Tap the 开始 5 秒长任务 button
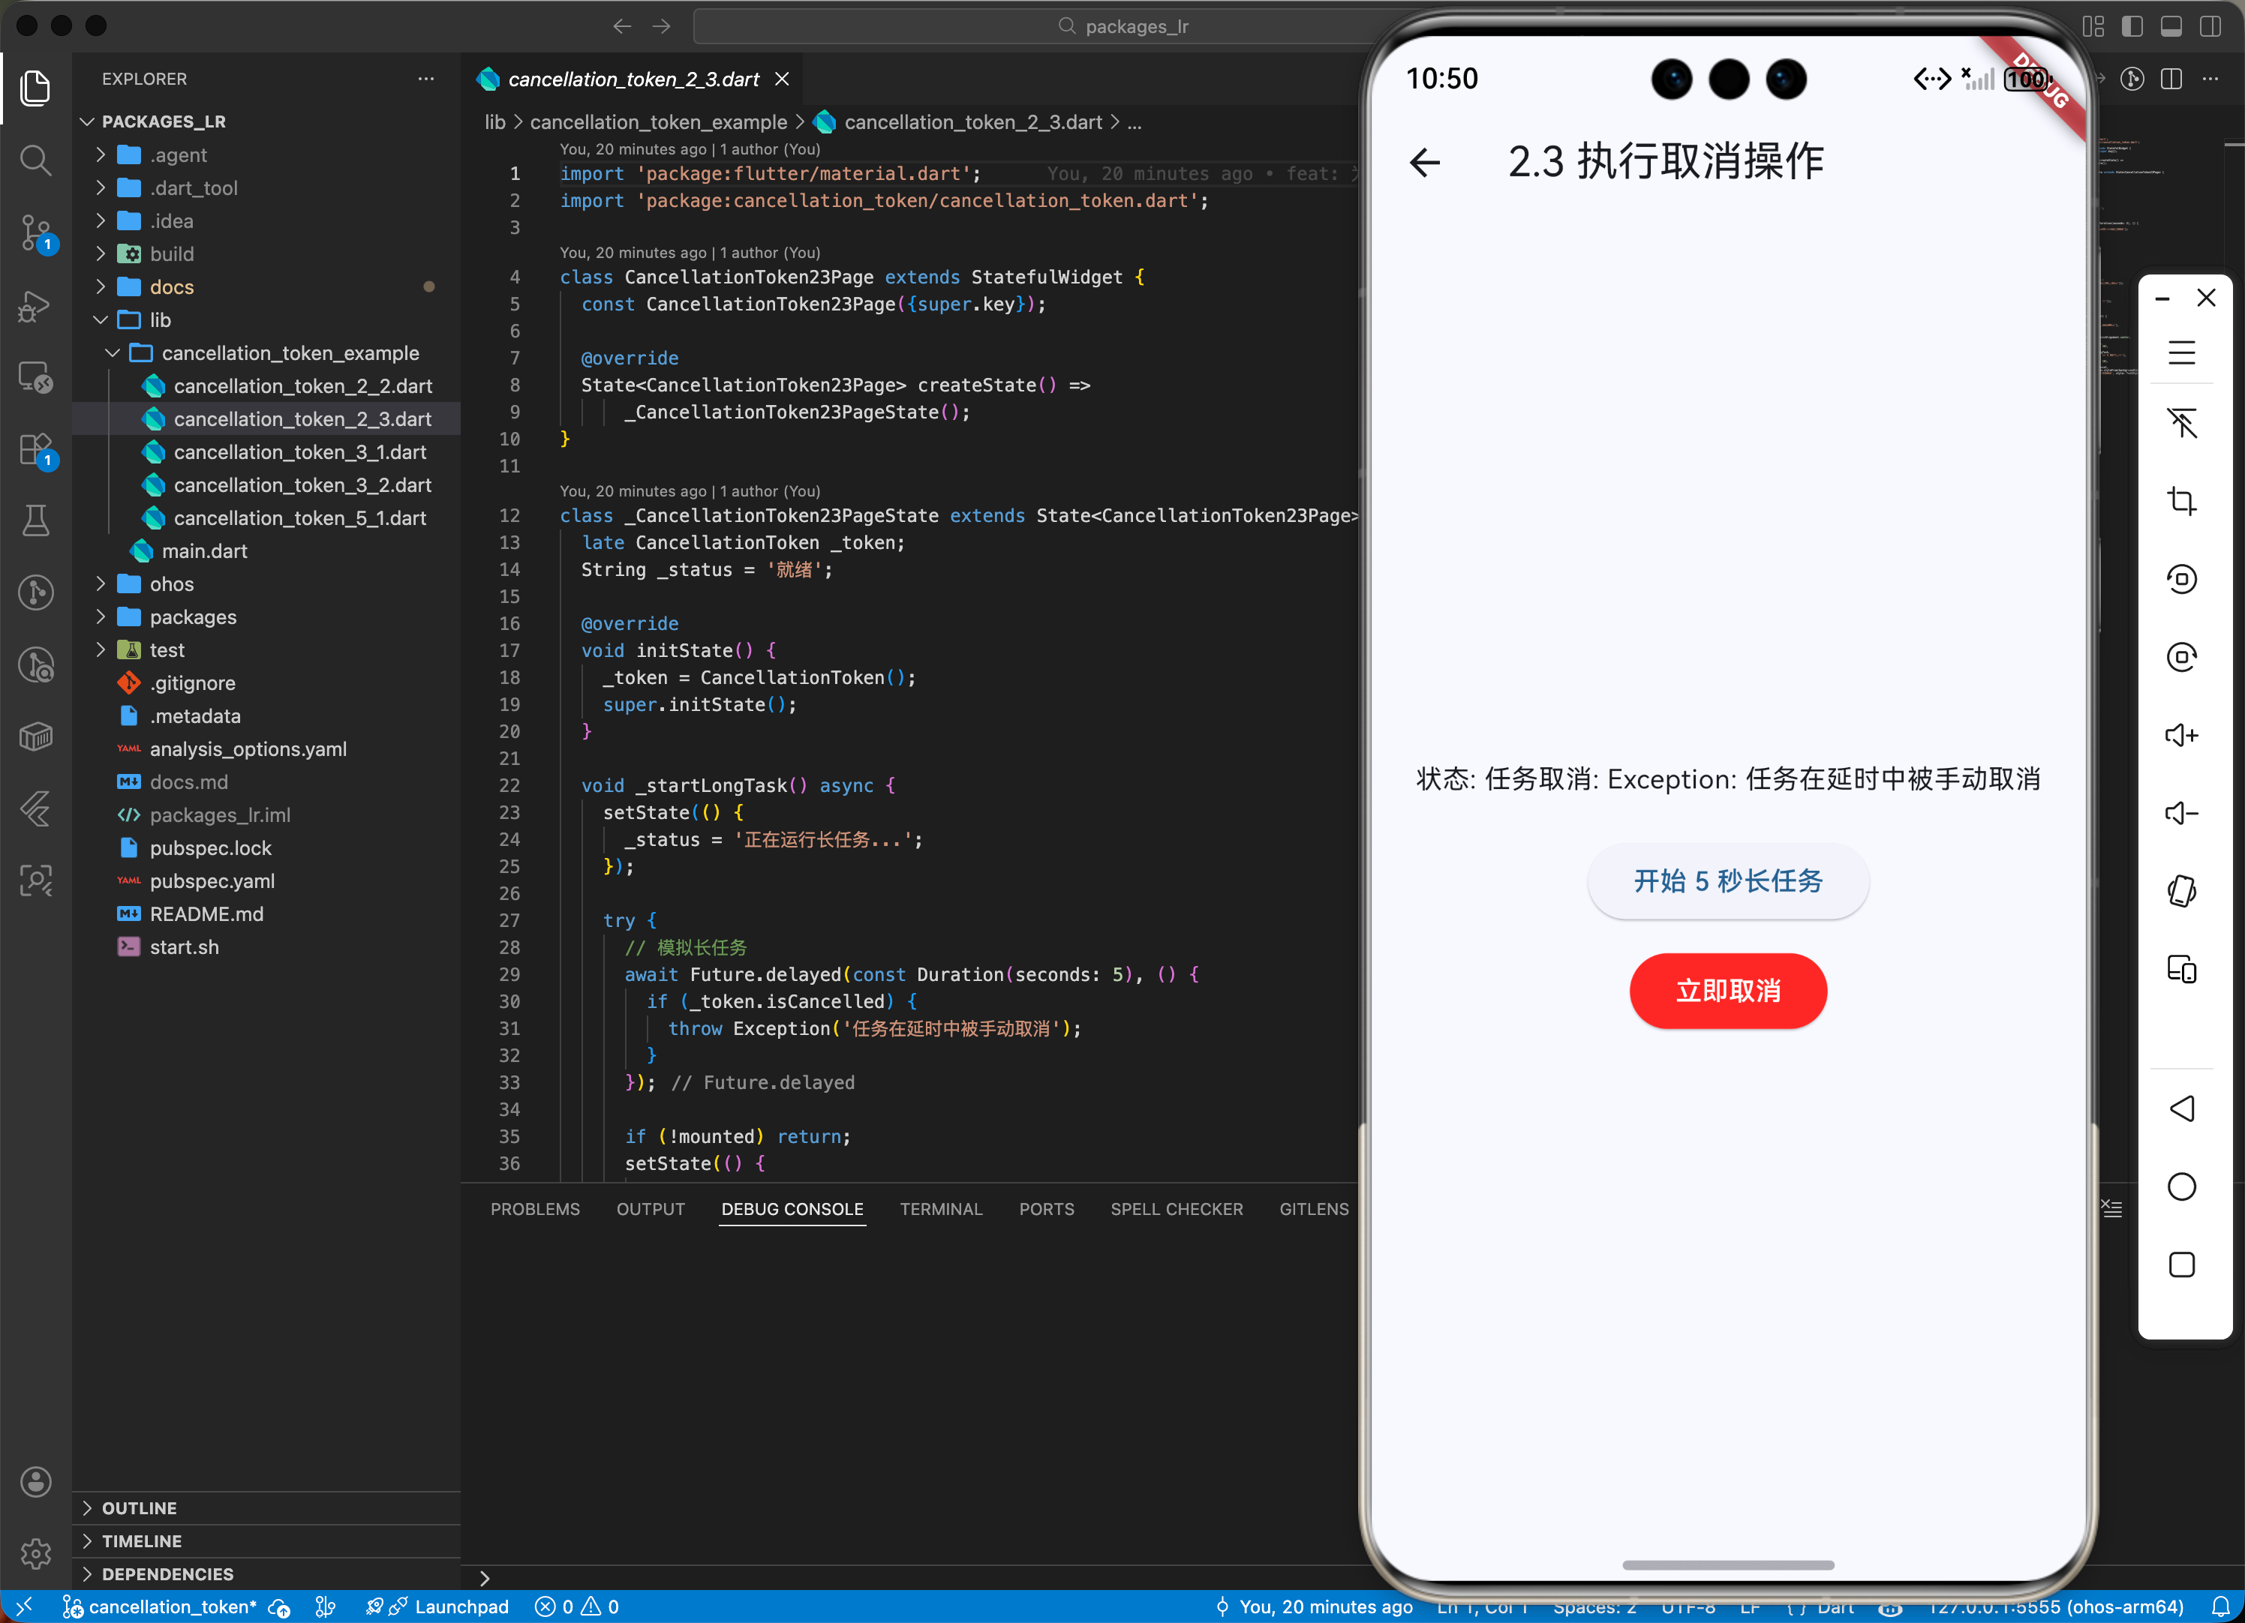The width and height of the screenshot is (2245, 1623). click(1727, 880)
